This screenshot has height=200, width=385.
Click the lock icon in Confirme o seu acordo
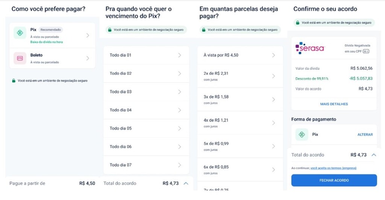[298, 23]
